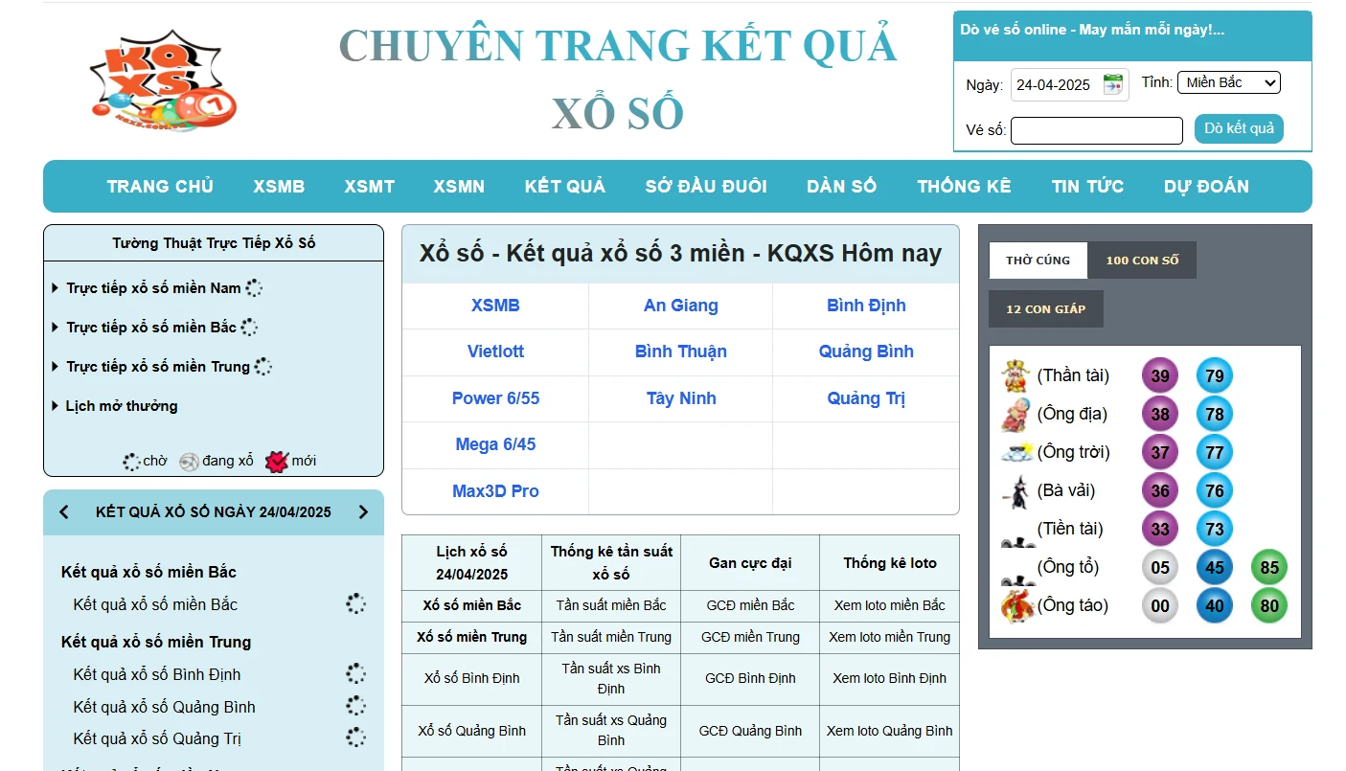
Task: Click ball 76 in Bà vải row
Action: pyautogui.click(x=1215, y=490)
